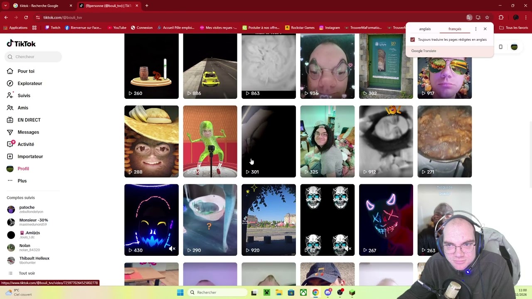
Task: Open the blue sky video with 920 views
Action: (x=268, y=220)
